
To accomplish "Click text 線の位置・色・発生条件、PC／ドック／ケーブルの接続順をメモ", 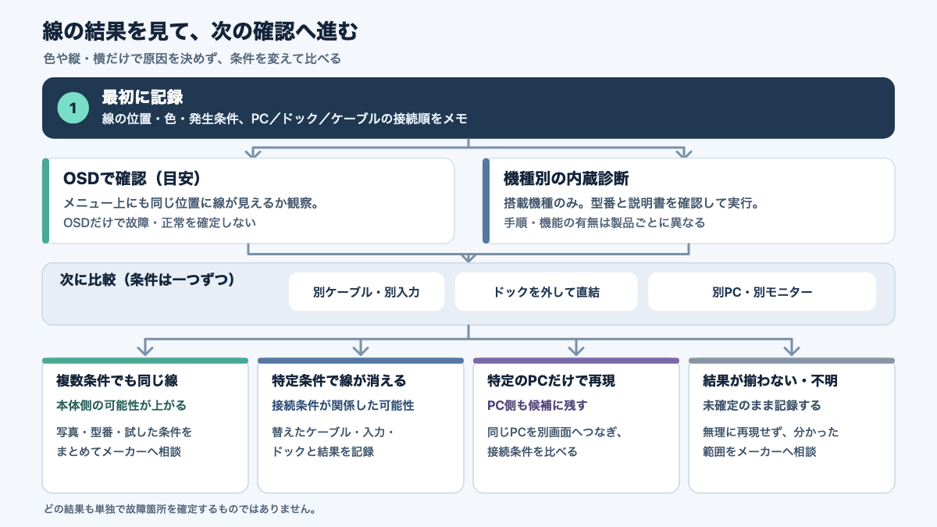I will click(284, 119).
